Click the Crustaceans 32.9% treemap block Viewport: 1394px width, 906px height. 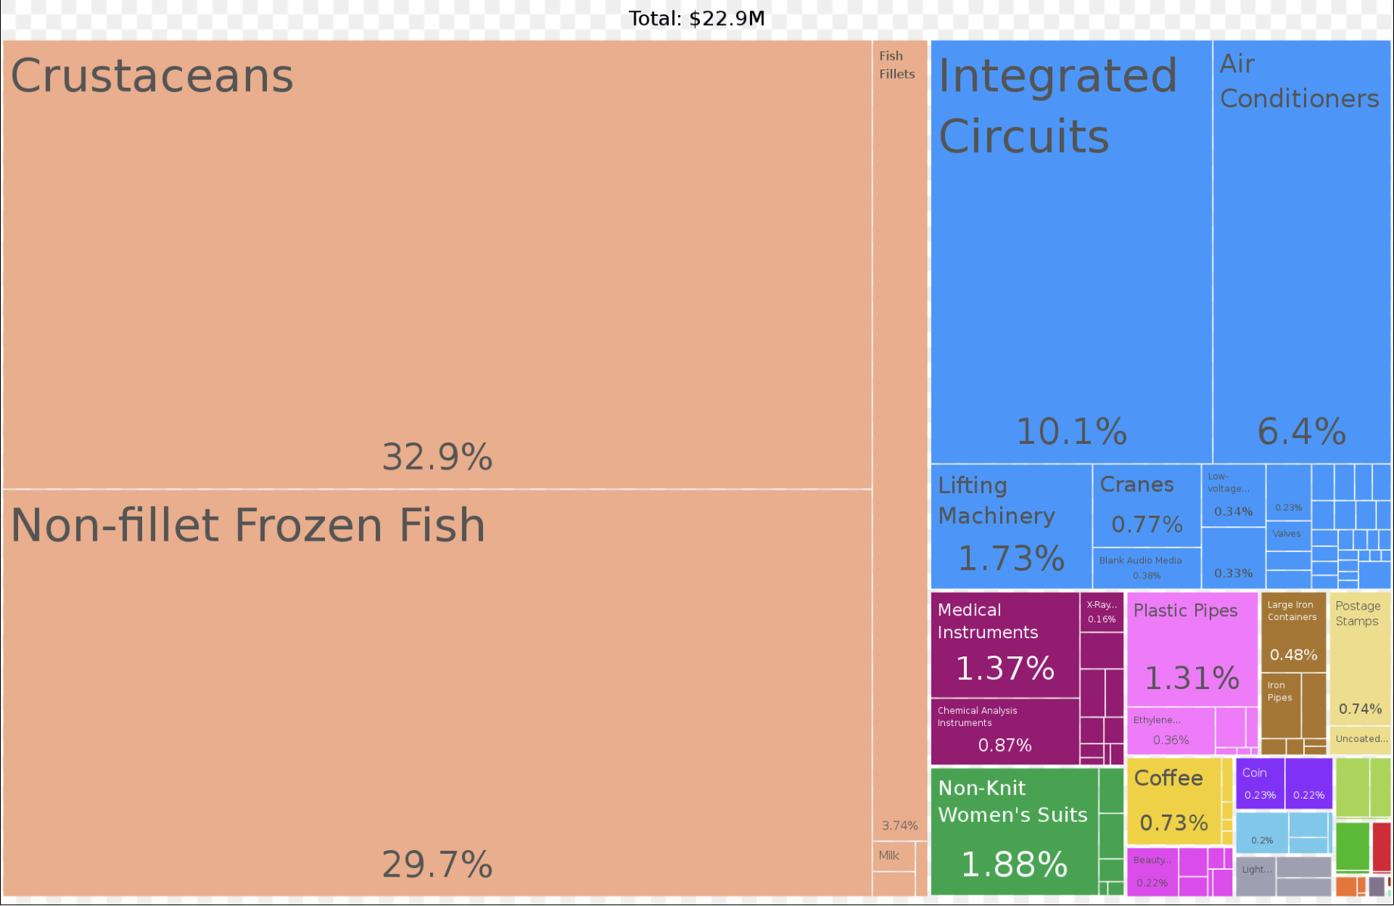tap(437, 265)
